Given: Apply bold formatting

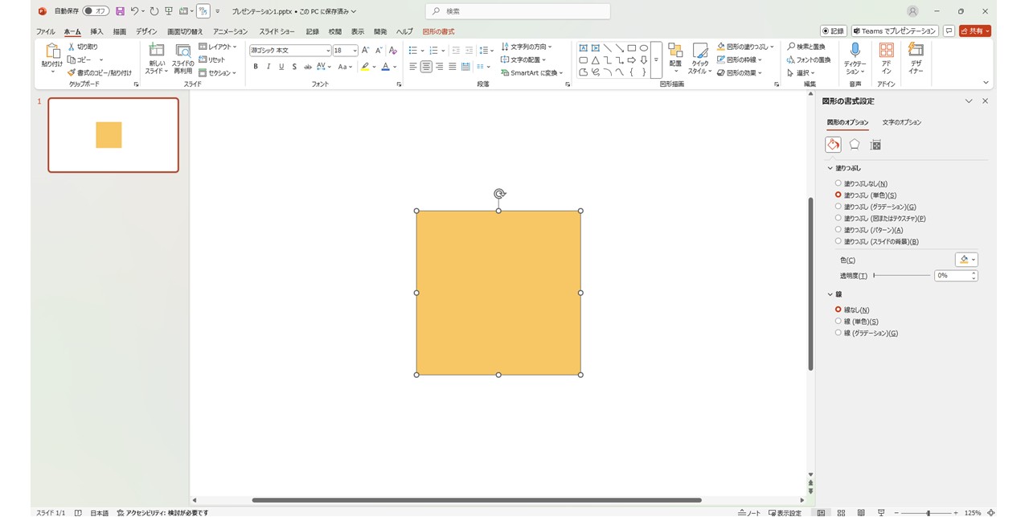Looking at the screenshot, I should pos(256,67).
